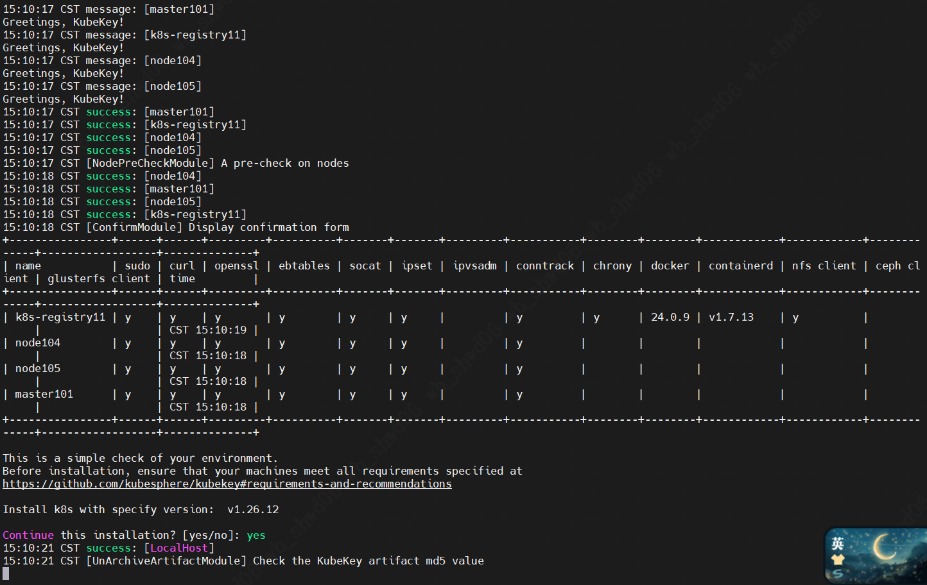Click the 'ebtables' table column header
927x585 pixels.
pyautogui.click(x=304, y=266)
